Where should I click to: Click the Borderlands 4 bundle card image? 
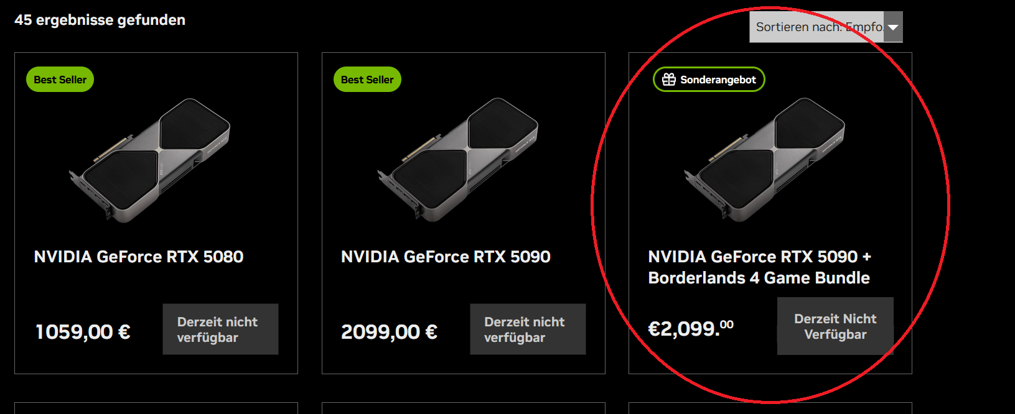[x=765, y=159]
